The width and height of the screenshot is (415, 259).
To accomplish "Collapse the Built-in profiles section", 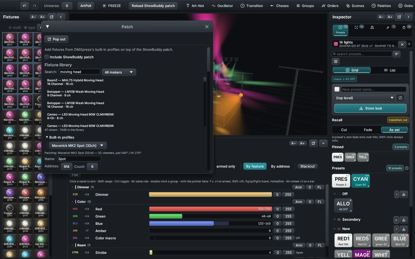I will (x=47, y=137).
